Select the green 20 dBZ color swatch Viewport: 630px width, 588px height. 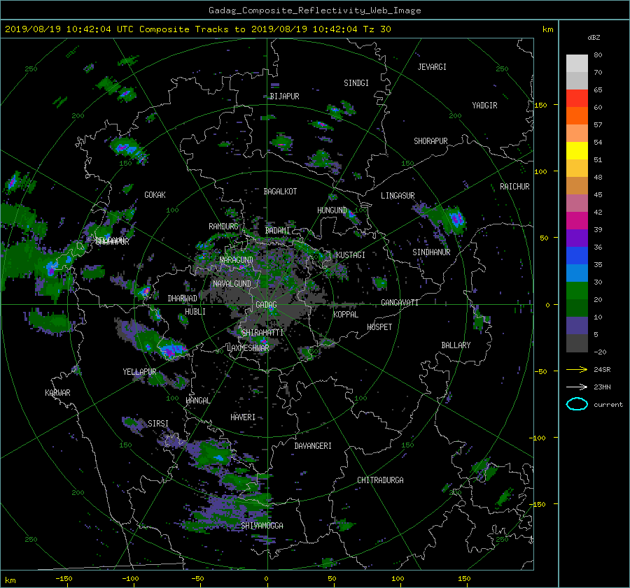click(x=577, y=291)
